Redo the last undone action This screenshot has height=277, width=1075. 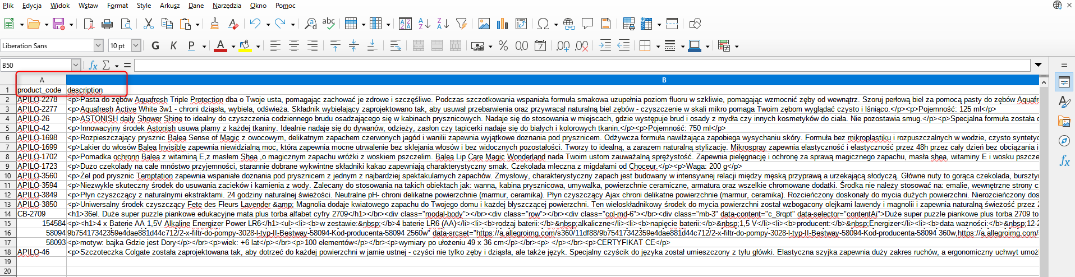point(280,24)
